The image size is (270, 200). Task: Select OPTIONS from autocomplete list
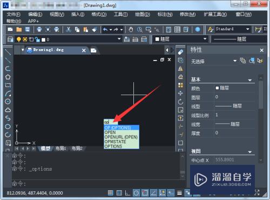pyautogui.click(x=122, y=146)
